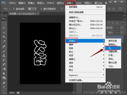Open the fill 100% dropdown arrow

122,33
